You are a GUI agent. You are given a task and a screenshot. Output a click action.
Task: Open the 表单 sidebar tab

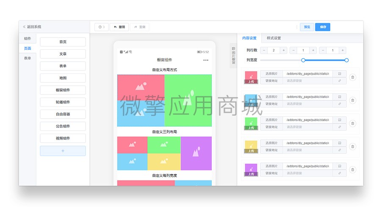point(28,58)
